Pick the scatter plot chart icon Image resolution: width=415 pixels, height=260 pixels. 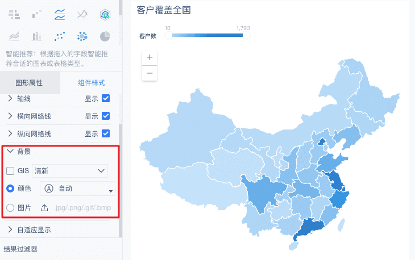pyautogui.click(x=59, y=36)
